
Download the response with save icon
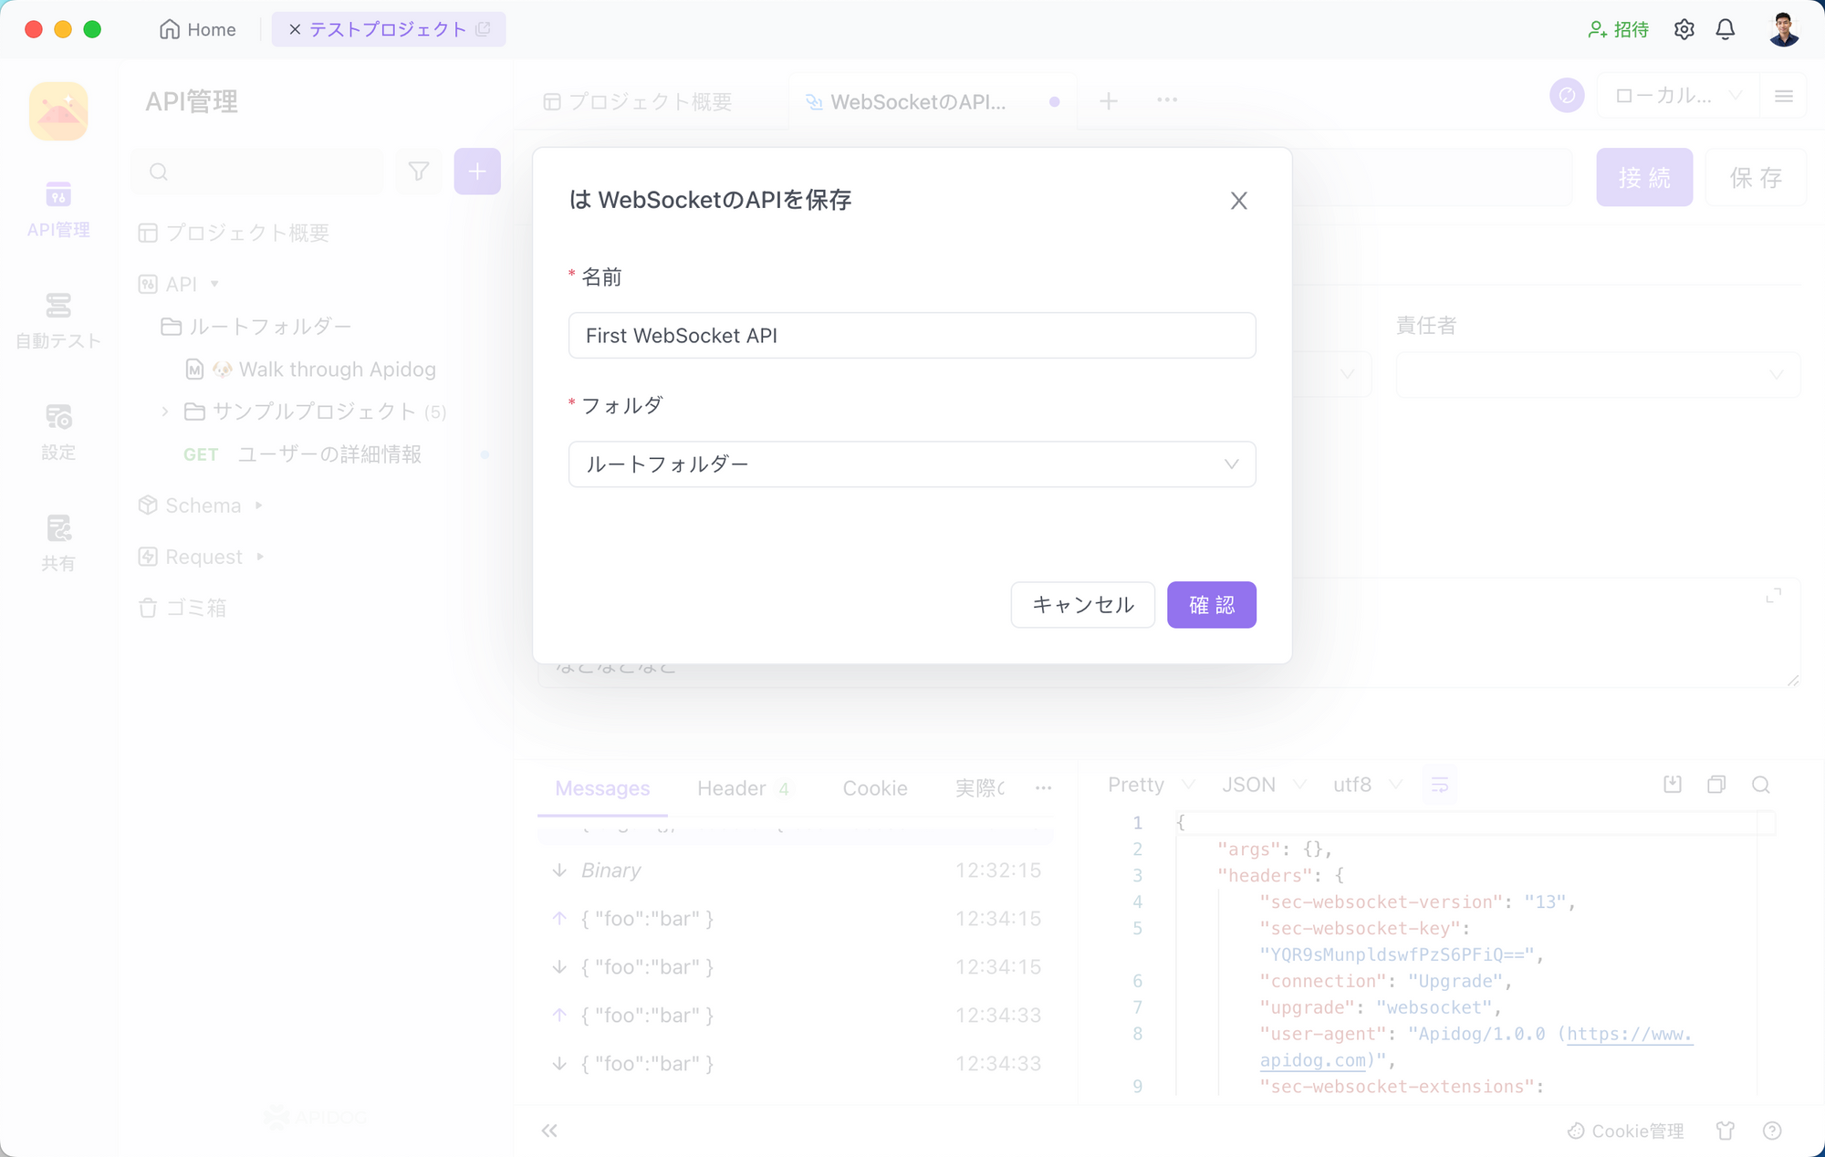click(1672, 785)
